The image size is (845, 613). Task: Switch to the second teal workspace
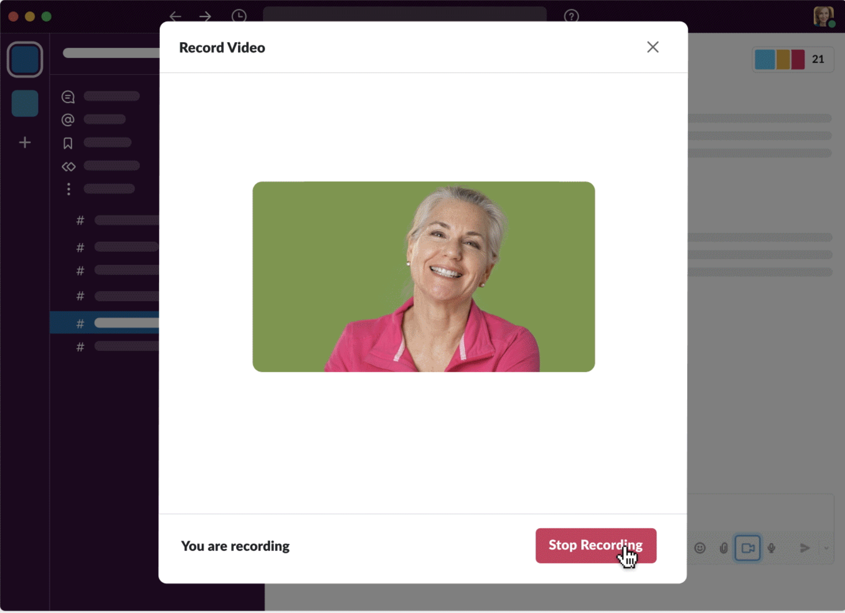tap(25, 104)
